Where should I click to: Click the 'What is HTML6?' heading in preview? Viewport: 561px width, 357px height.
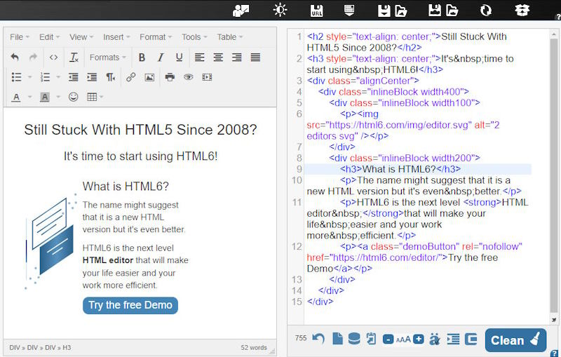pos(126,187)
